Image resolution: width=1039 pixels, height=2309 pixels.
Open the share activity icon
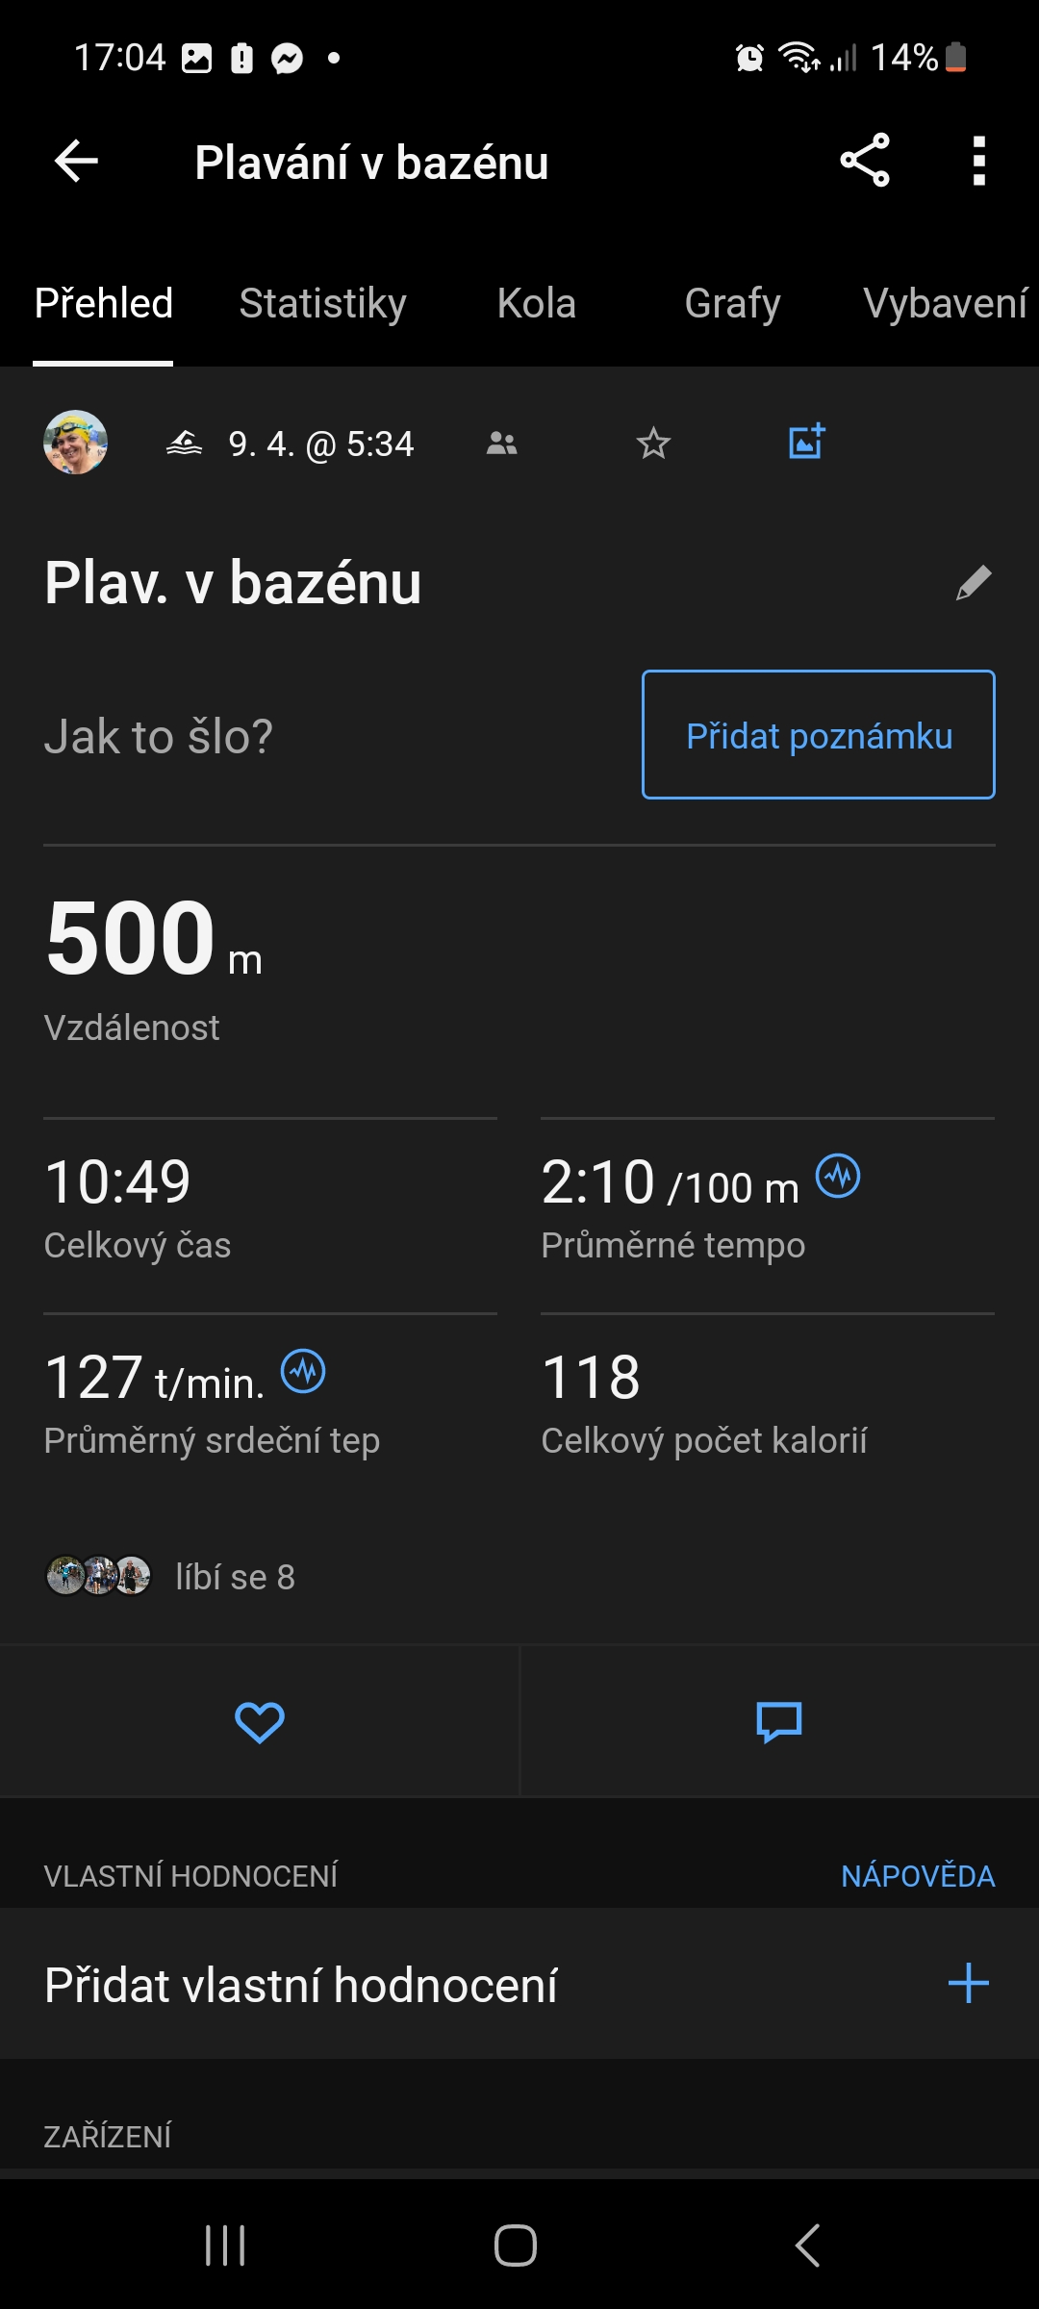[864, 161]
